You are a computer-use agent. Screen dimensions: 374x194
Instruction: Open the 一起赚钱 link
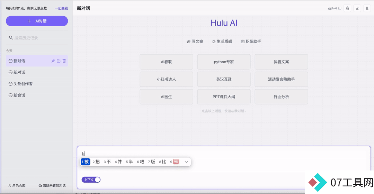tap(61, 8)
